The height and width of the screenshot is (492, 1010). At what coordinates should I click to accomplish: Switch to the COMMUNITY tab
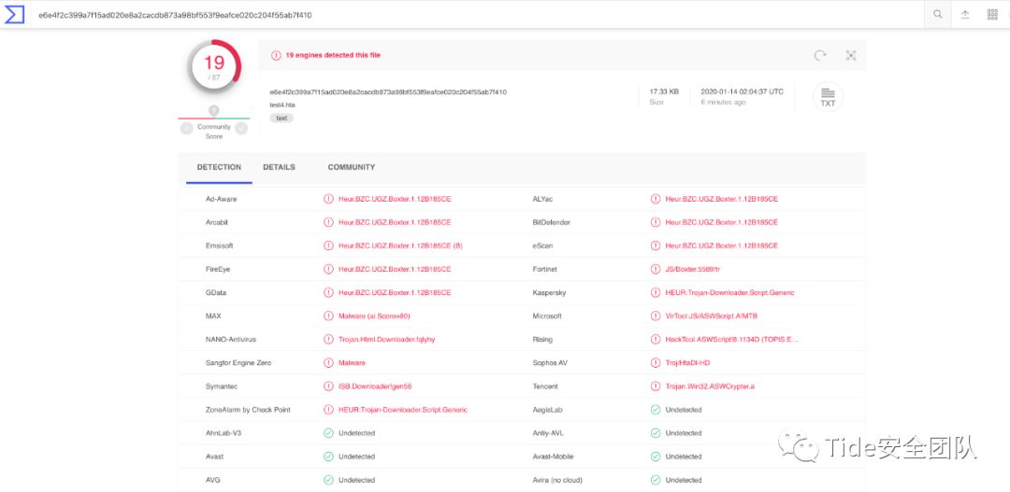[x=351, y=167]
